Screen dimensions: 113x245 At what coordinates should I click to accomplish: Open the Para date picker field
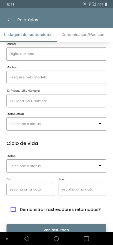tap(82, 189)
